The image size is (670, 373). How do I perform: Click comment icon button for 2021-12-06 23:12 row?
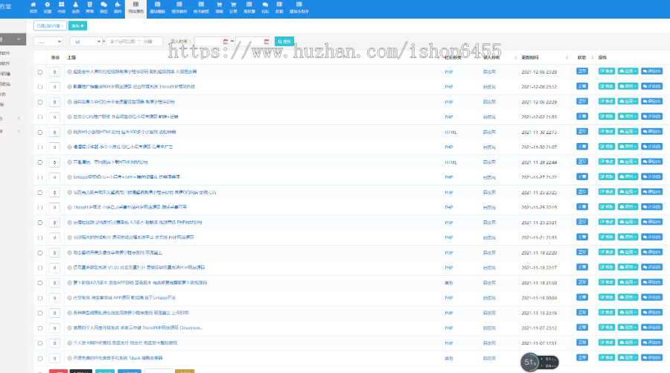[x=651, y=86]
